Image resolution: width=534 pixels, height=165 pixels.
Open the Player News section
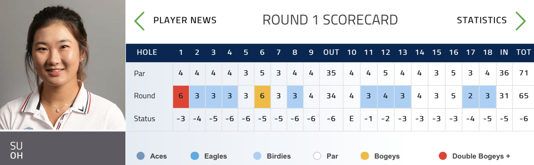click(x=185, y=20)
